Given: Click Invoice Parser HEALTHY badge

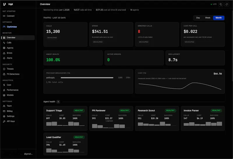Looking at the screenshot, I should pyautogui.click(x=216, y=110).
